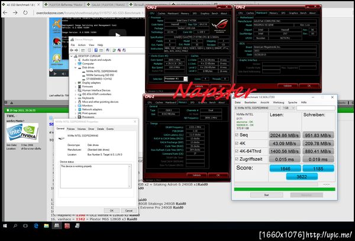Viewport: 355px width, 241px height.
Task: Click the browser address bar
Action: pyautogui.click(x=89, y=13)
